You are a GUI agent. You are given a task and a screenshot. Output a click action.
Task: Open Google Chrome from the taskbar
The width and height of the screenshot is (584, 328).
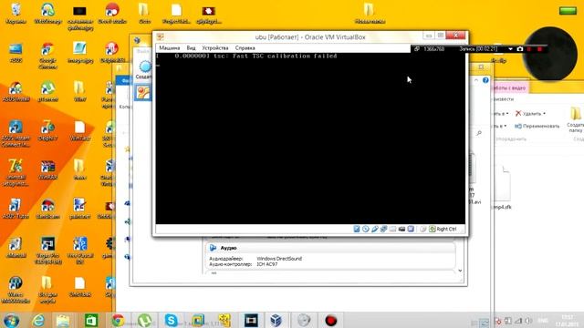[x=118, y=320]
